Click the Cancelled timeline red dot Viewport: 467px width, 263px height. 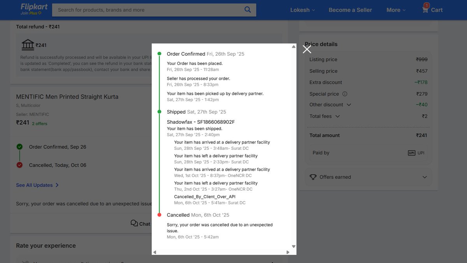159,215
